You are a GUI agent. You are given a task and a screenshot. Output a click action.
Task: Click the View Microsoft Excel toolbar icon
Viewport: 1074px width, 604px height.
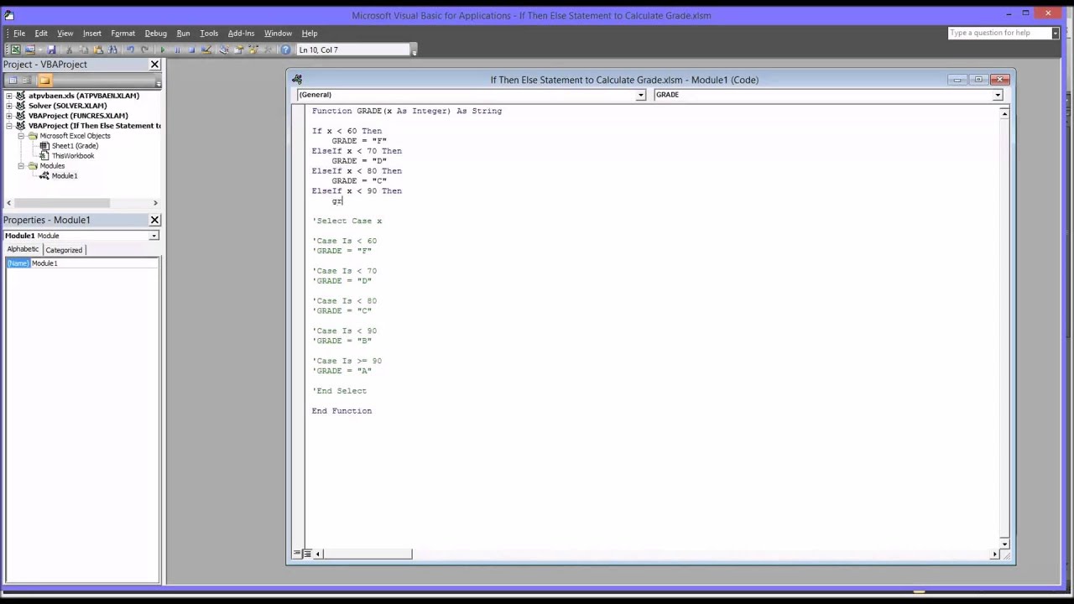coord(15,49)
